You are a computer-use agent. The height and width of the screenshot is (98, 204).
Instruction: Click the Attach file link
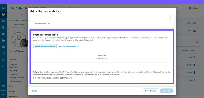click(102, 56)
